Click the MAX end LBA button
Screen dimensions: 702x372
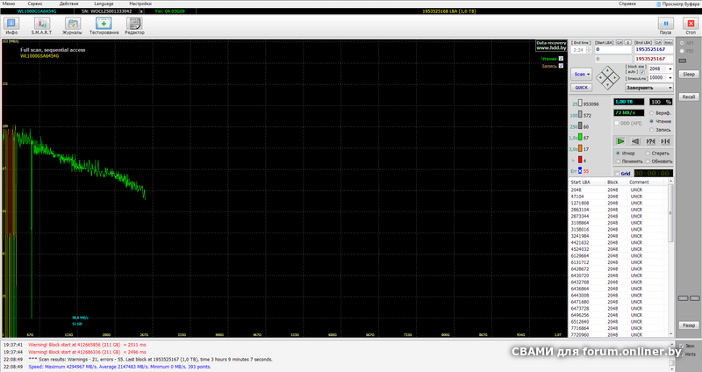tap(669, 42)
